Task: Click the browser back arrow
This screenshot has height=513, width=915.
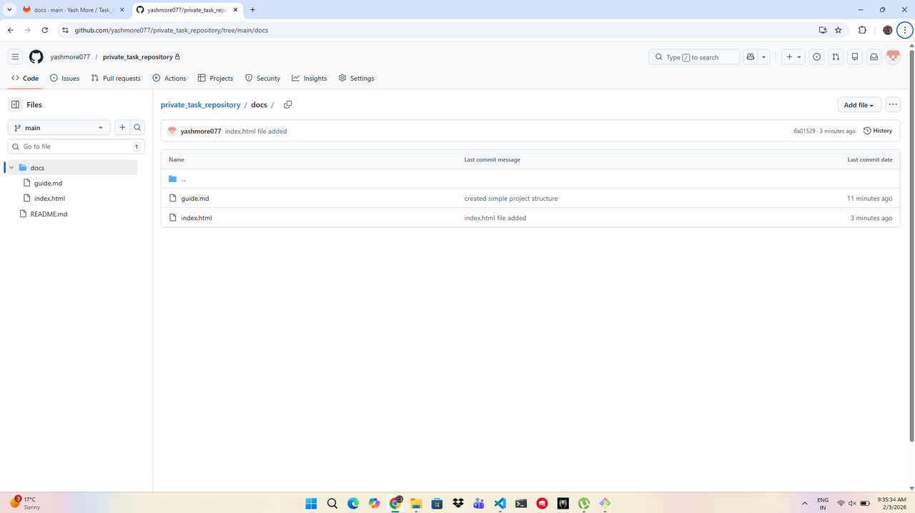Action: click(x=11, y=30)
